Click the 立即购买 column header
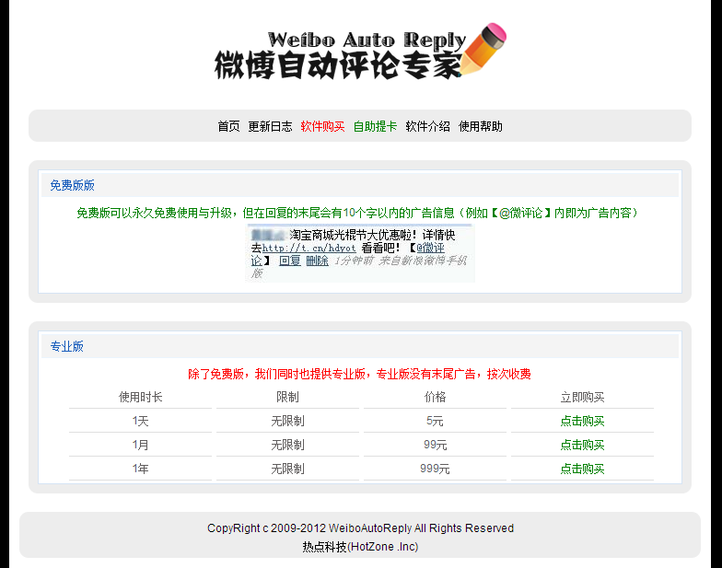Viewport: 722px width, 568px height. pyautogui.click(x=582, y=397)
